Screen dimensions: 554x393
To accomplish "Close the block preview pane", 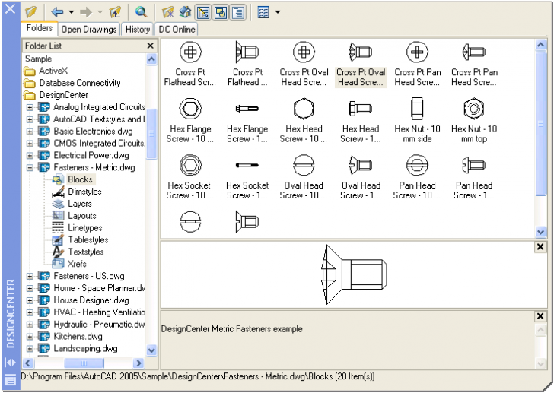I will pos(540,247).
